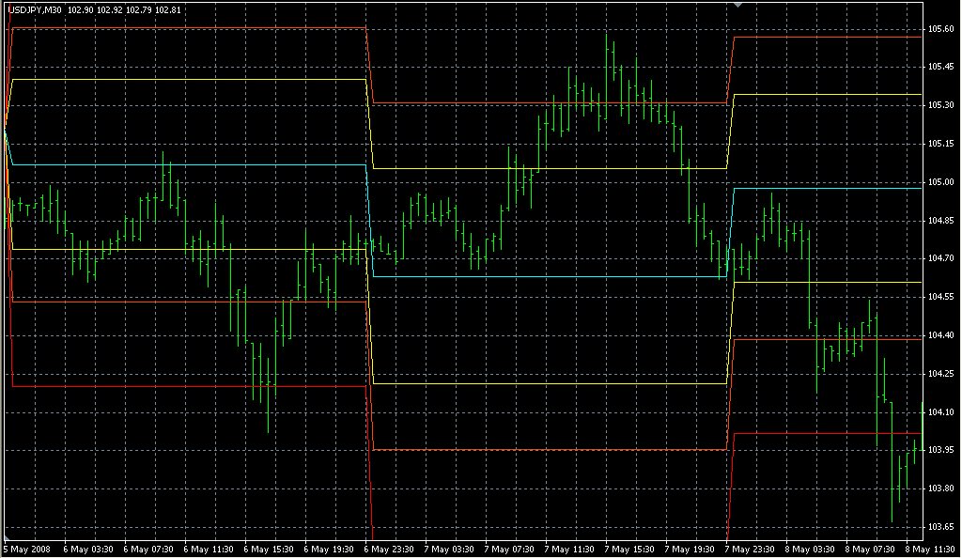Click the 104.10 price axis label
The image size is (962, 558).
pos(941,412)
